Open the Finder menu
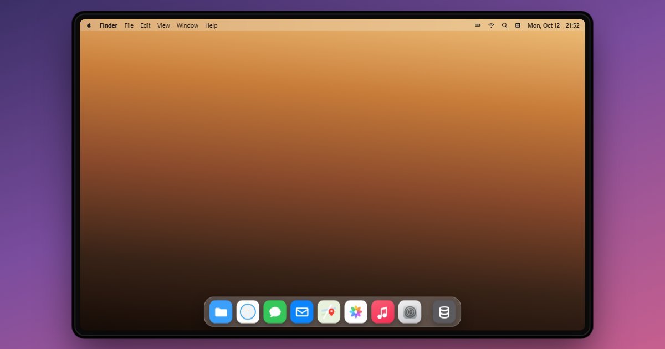This screenshot has width=665, height=349. click(109, 25)
